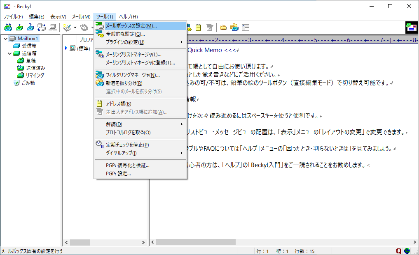Open the ヘルプ menu in menu bar
Screen dimensions: 419x255
tap(128, 16)
